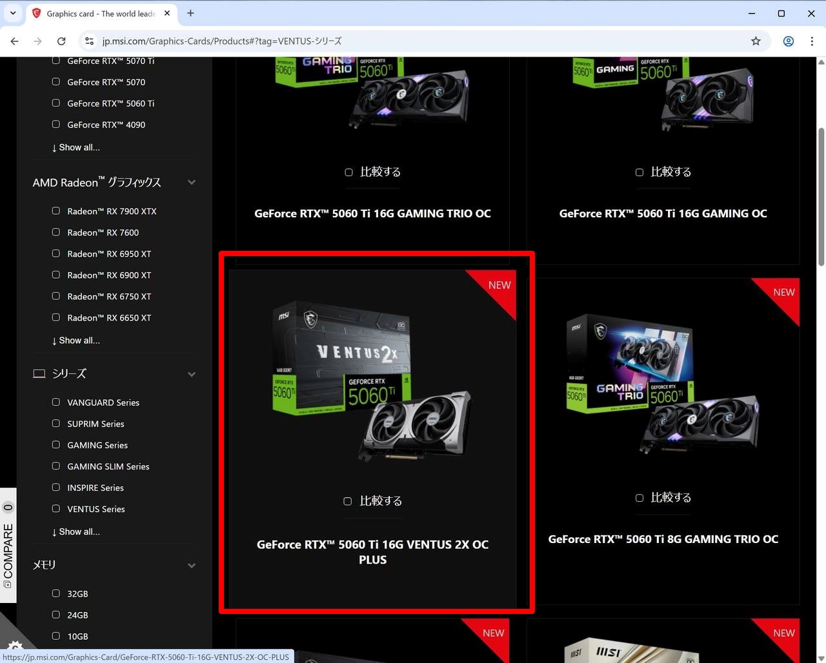Open Chrome three-dot menu

(812, 41)
